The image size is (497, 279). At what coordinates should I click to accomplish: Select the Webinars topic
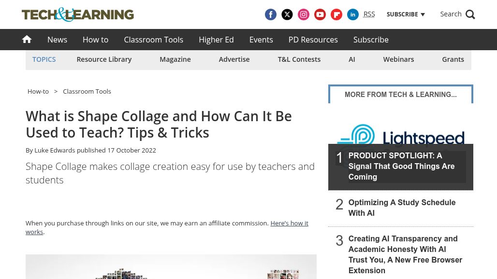[398, 59]
